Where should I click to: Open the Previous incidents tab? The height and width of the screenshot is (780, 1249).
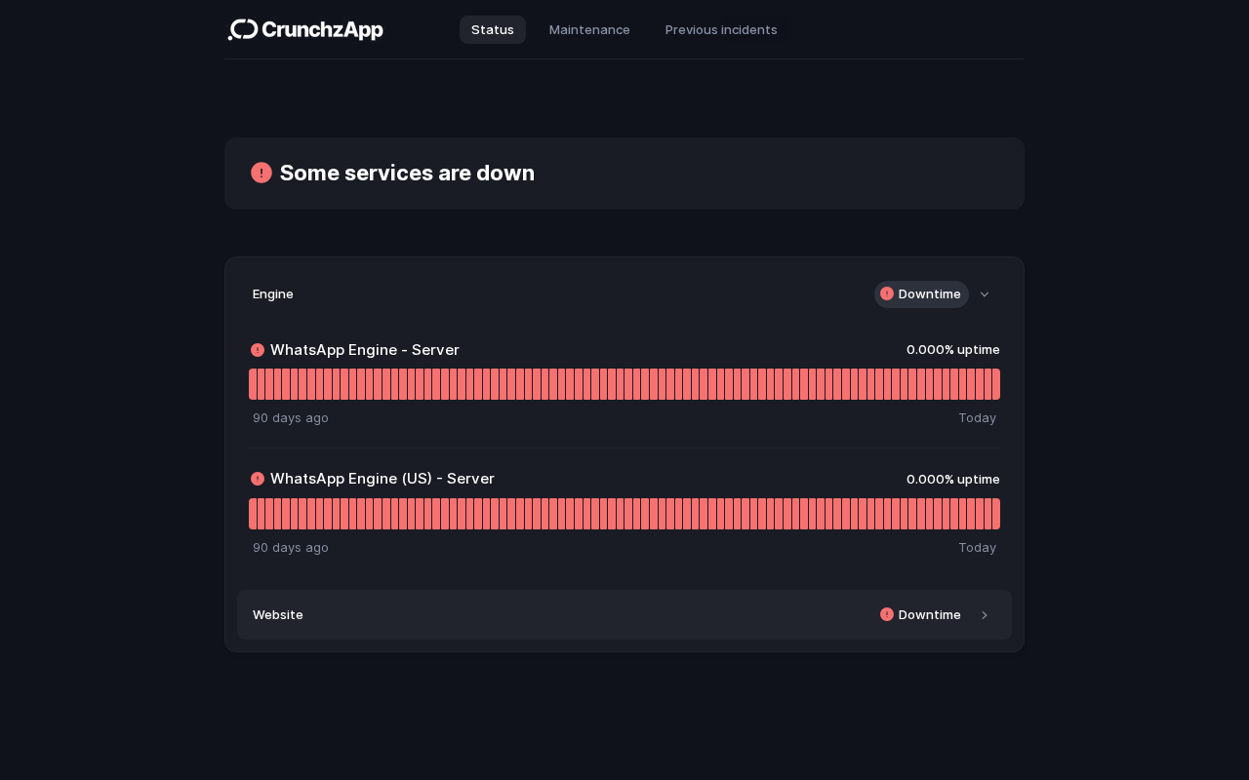[x=721, y=29]
